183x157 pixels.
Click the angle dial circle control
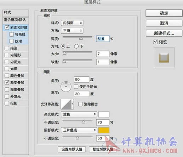[66, 87]
